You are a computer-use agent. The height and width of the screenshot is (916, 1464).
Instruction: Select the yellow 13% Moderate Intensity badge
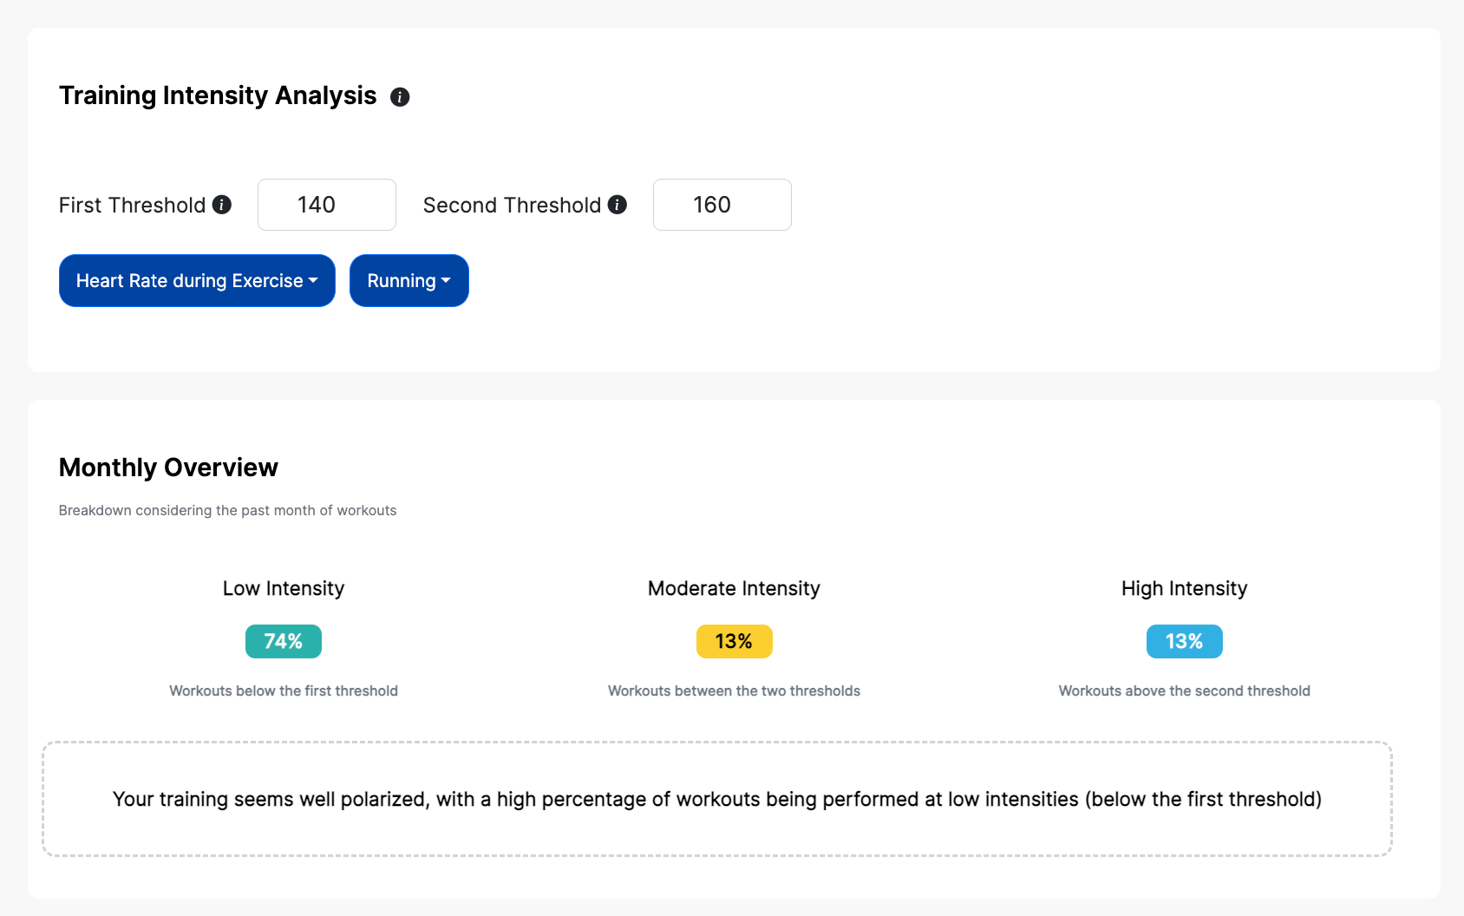[733, 641]
